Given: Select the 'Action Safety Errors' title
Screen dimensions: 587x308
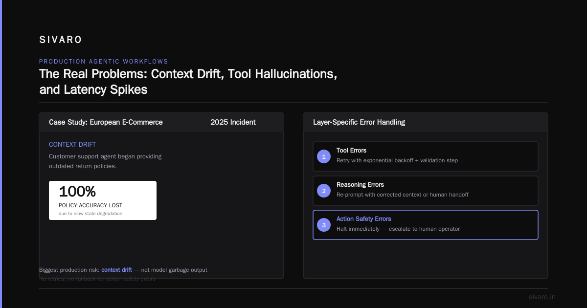Looking at the screenshot, I should (364, 219).
